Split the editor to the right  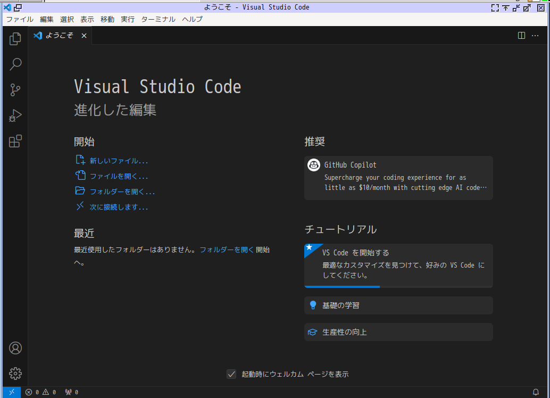coord(521,36)
